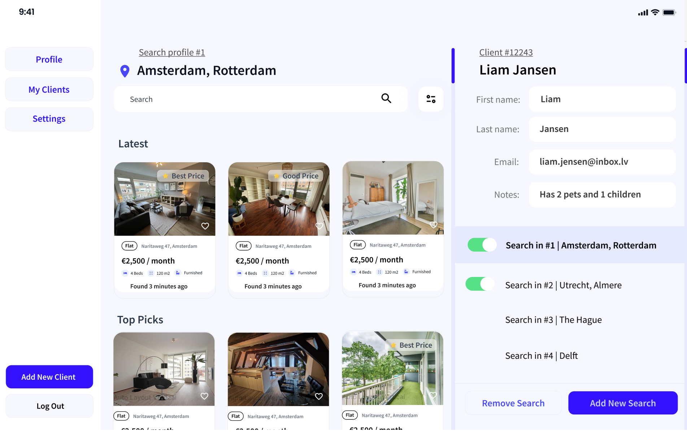Edit the Email field liam.jensen@inbox.lv

tap(602, 162)
